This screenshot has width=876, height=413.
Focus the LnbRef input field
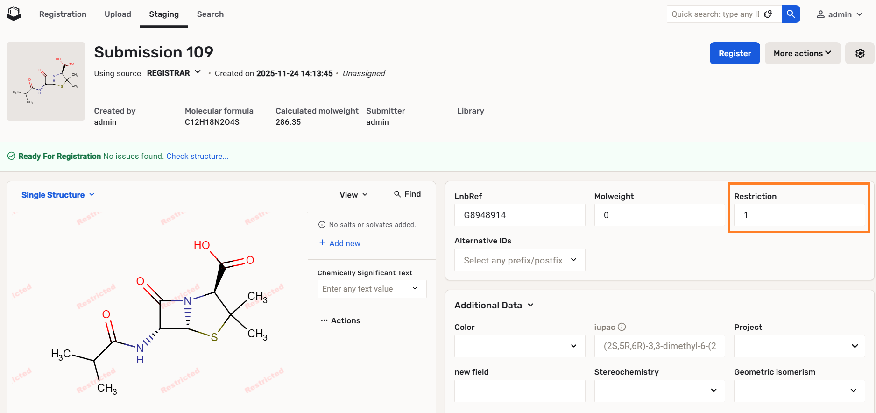click(519, 215)
